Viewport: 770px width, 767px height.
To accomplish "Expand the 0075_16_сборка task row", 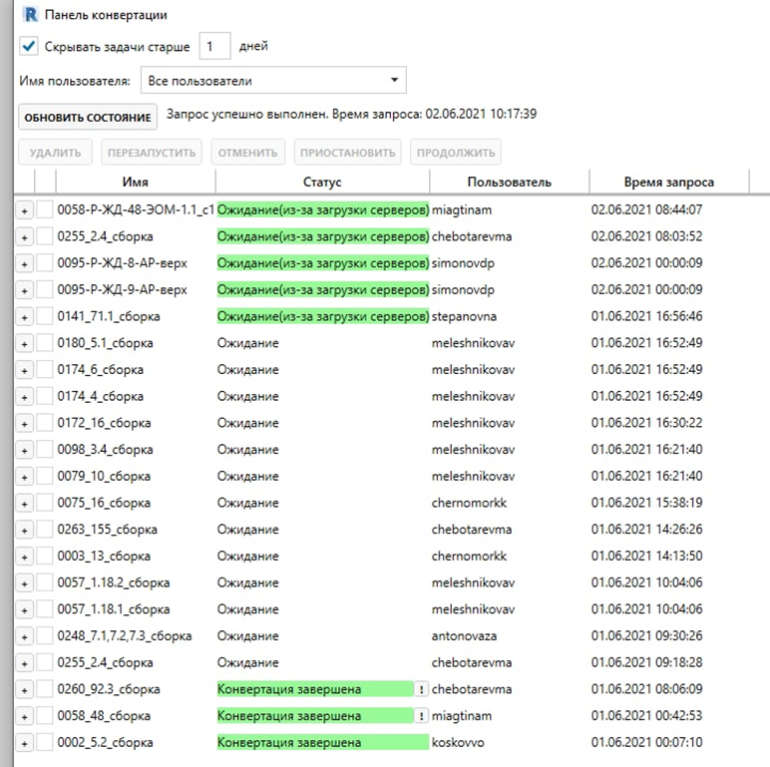I will 25,503.
